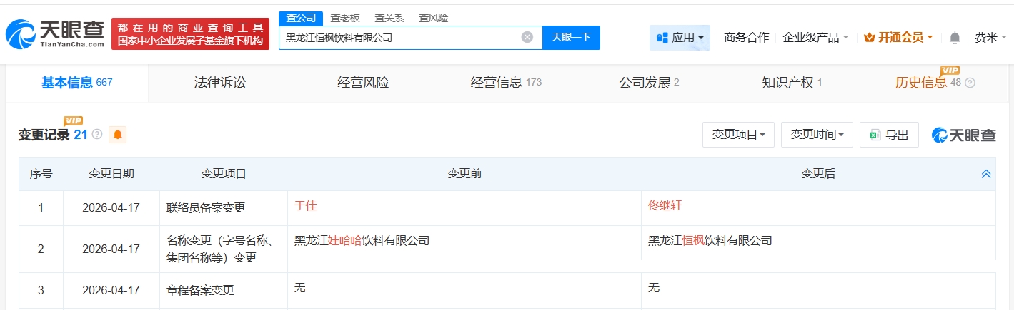This screenshot has height=310, width=1014.
Task: Click the help question mark beside 变更记录
Action: (97, 134)
